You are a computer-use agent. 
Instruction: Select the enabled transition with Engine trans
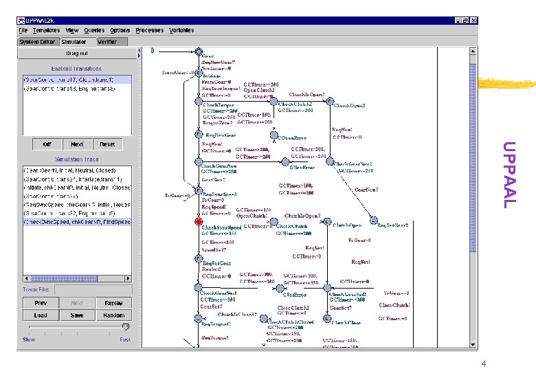coord(77,89)
